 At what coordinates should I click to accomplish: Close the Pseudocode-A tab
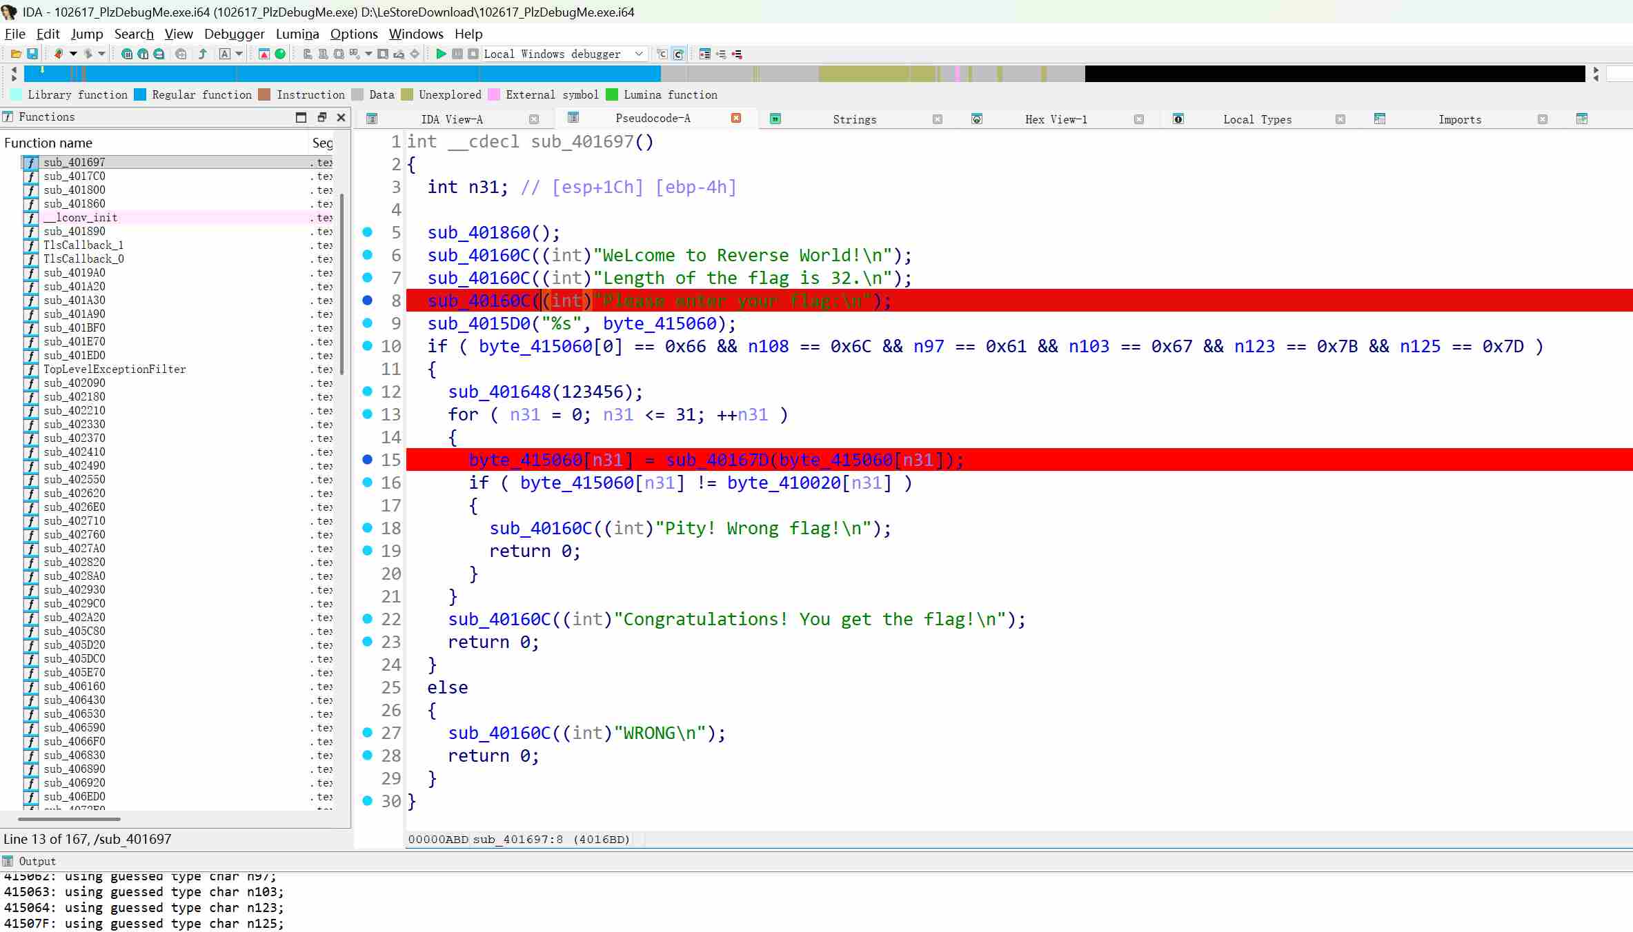736,119
